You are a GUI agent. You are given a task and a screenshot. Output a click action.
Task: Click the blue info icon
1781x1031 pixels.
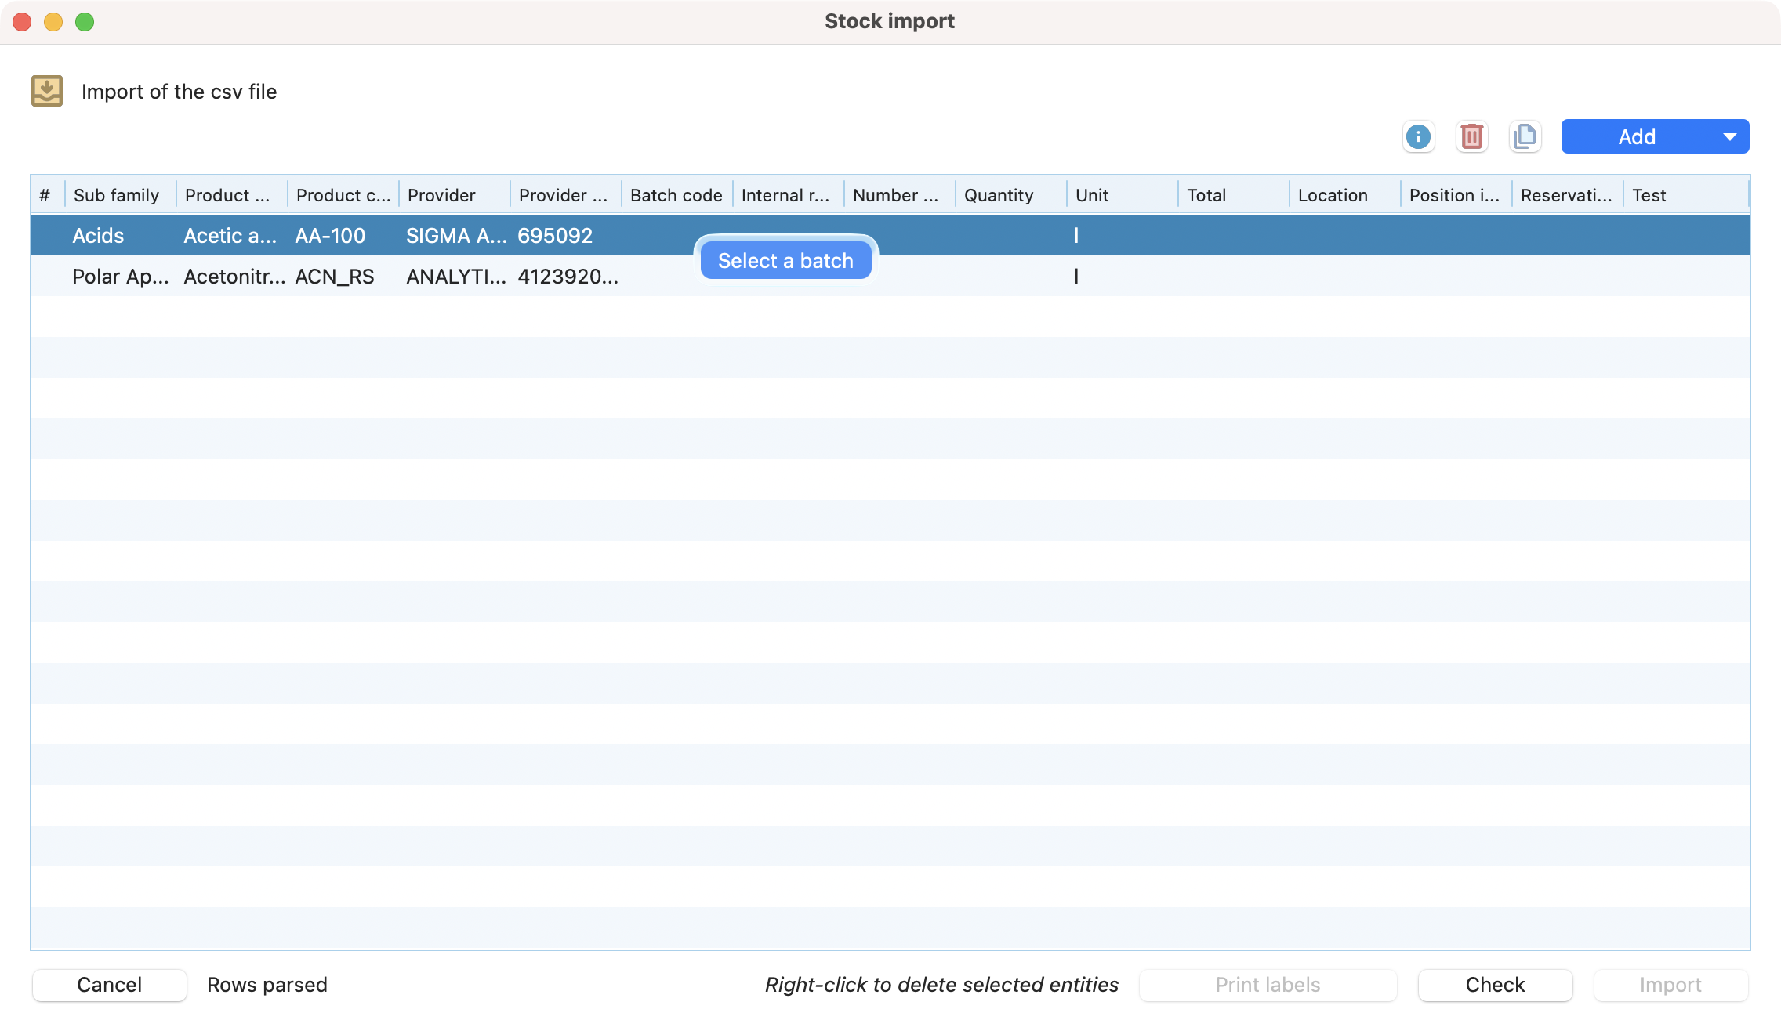pyautogui.click(x=1418, y=137)
